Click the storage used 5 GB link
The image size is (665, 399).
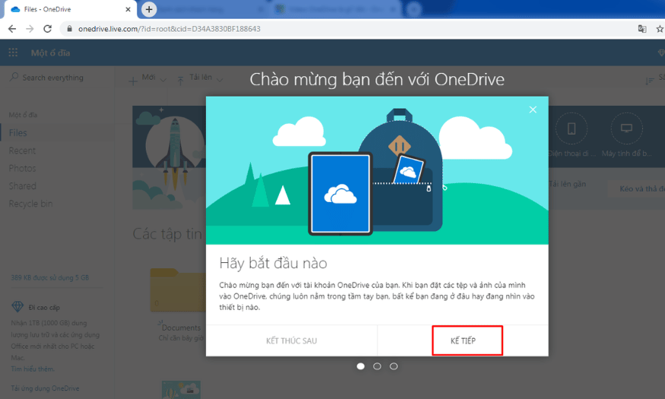[x=50, y=277]
